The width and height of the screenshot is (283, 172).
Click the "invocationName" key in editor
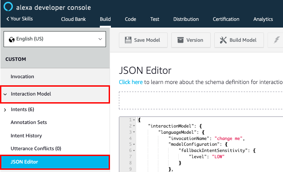[x=189, y=139]
